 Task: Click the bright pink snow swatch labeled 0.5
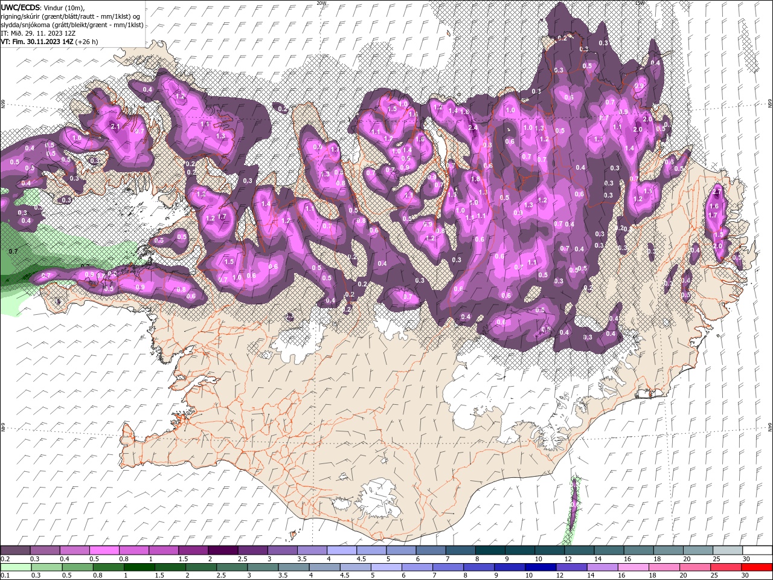[104, 550]
